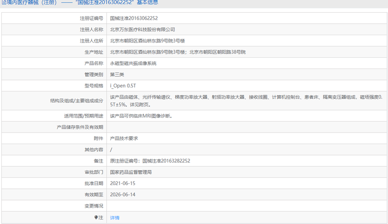Image resolution: width=388 pixels, height=224 pixels.
Task: Click the 有效期至 label
Action: (94, 194)
